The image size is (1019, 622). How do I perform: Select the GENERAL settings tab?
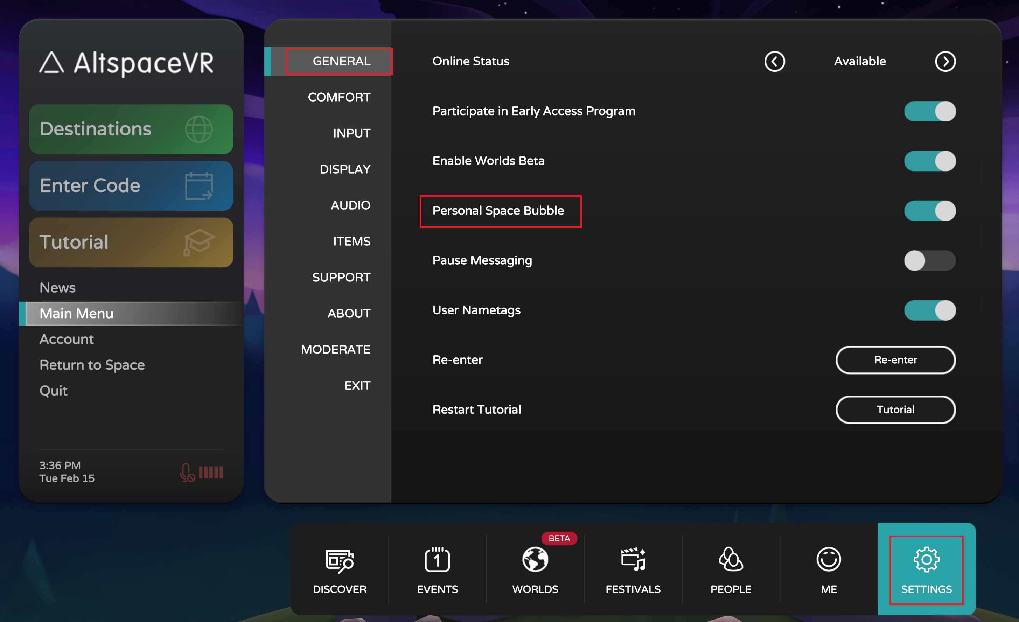(328, 61)
